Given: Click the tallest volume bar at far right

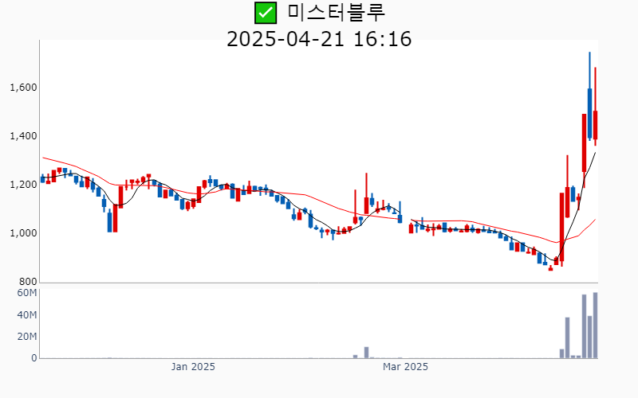Looking at the screenshot, I should point(595,326).
